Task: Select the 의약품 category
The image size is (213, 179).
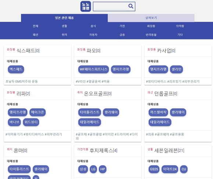Action: pyautogui.click(x=180, y=26)
